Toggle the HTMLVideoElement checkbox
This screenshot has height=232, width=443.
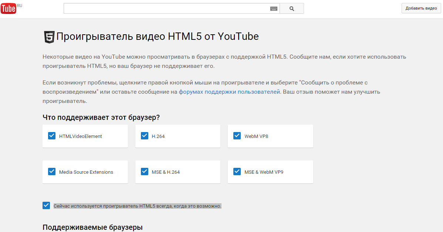52,136
